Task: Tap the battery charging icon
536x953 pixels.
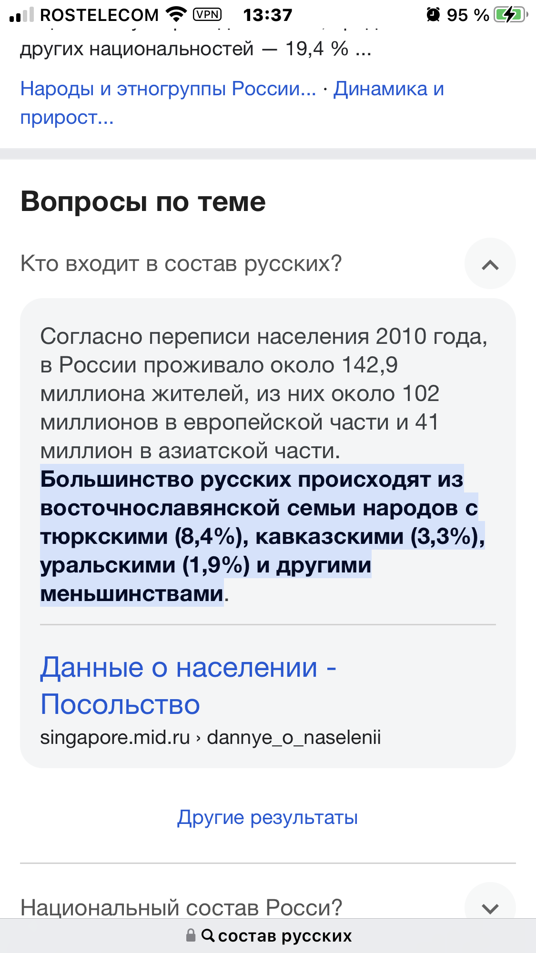Action: pyautogui.click(x=510, y=15)
